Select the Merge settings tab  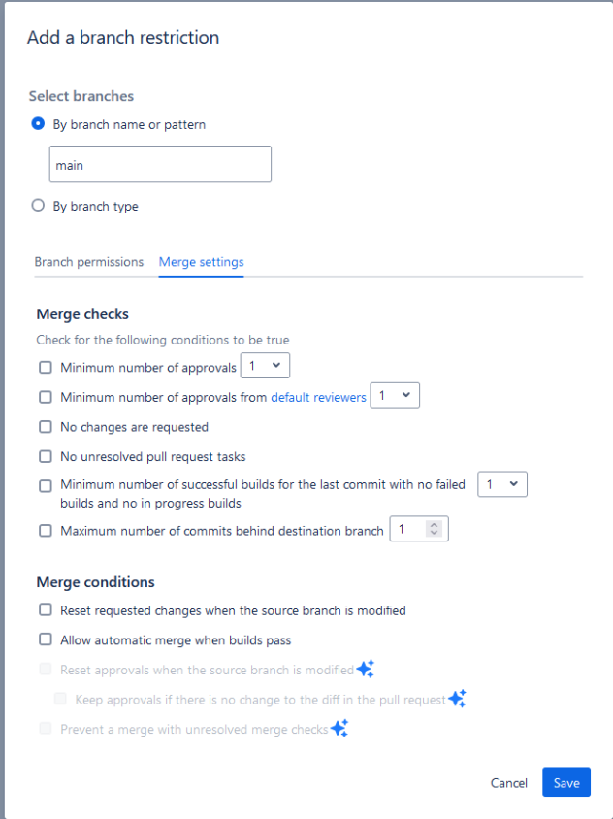201,262
